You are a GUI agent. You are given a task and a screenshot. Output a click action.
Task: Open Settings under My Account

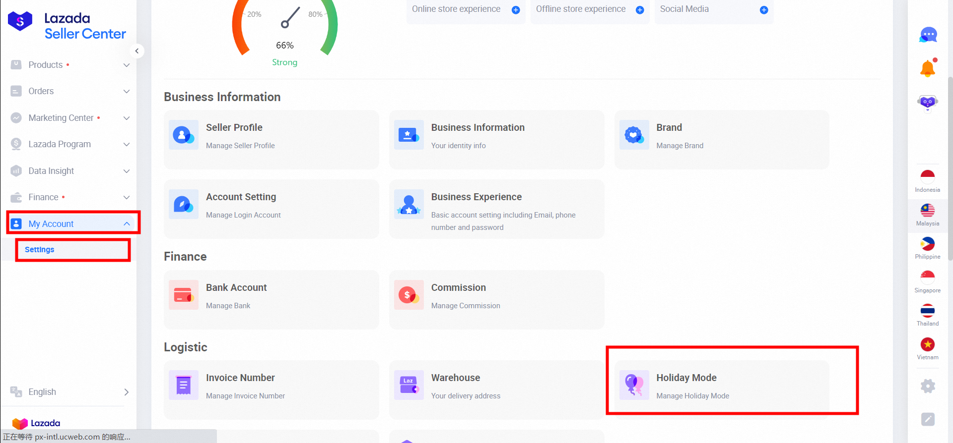pyautogui.click(x=40, y=250)
